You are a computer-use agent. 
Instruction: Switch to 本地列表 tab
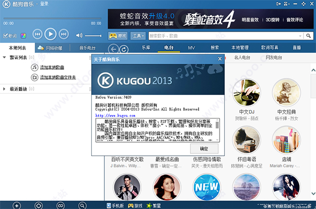(x=17, y=48)
